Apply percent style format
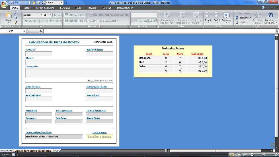 click(x=141, y=21)
